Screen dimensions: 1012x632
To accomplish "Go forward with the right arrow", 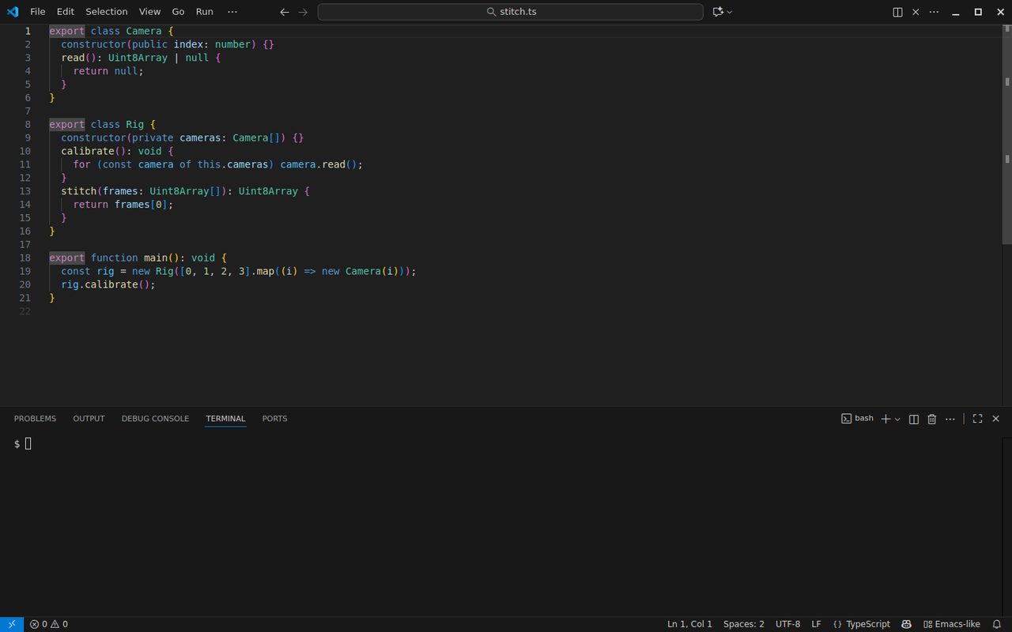I will coord(303,12).
